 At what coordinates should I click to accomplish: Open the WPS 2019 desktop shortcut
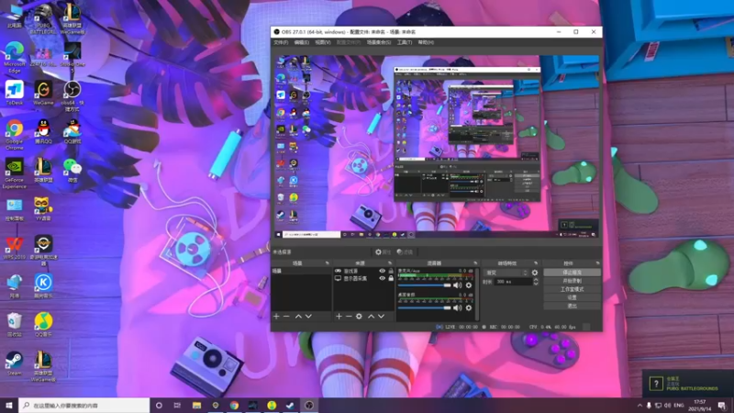15,248
